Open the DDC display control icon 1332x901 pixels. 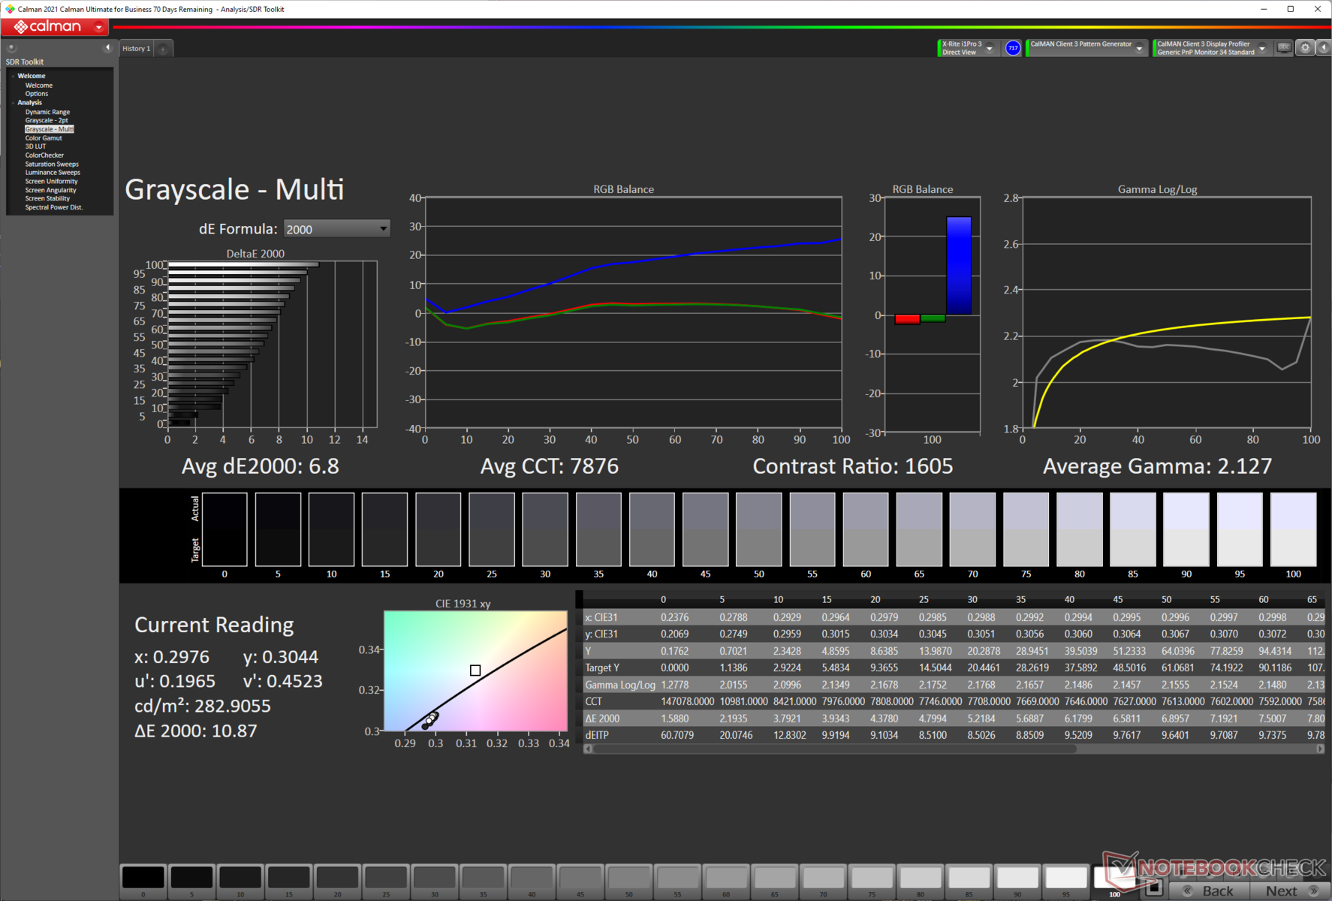[x=1285, y=47]
